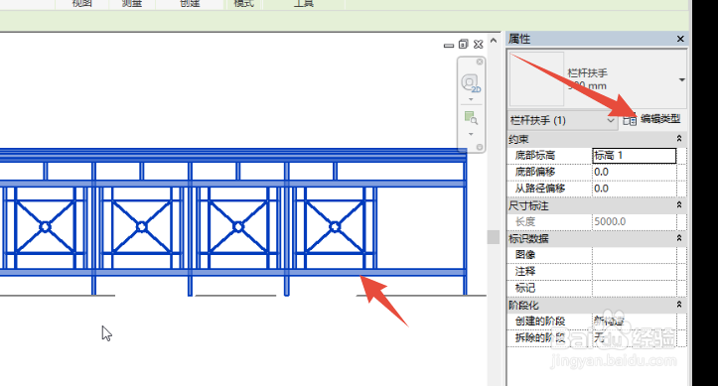
Task: Click the 底部标高 value field 标高 1
Action: (635, 156)
